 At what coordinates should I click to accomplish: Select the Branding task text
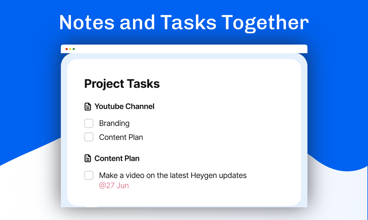(x=114, y=123)
